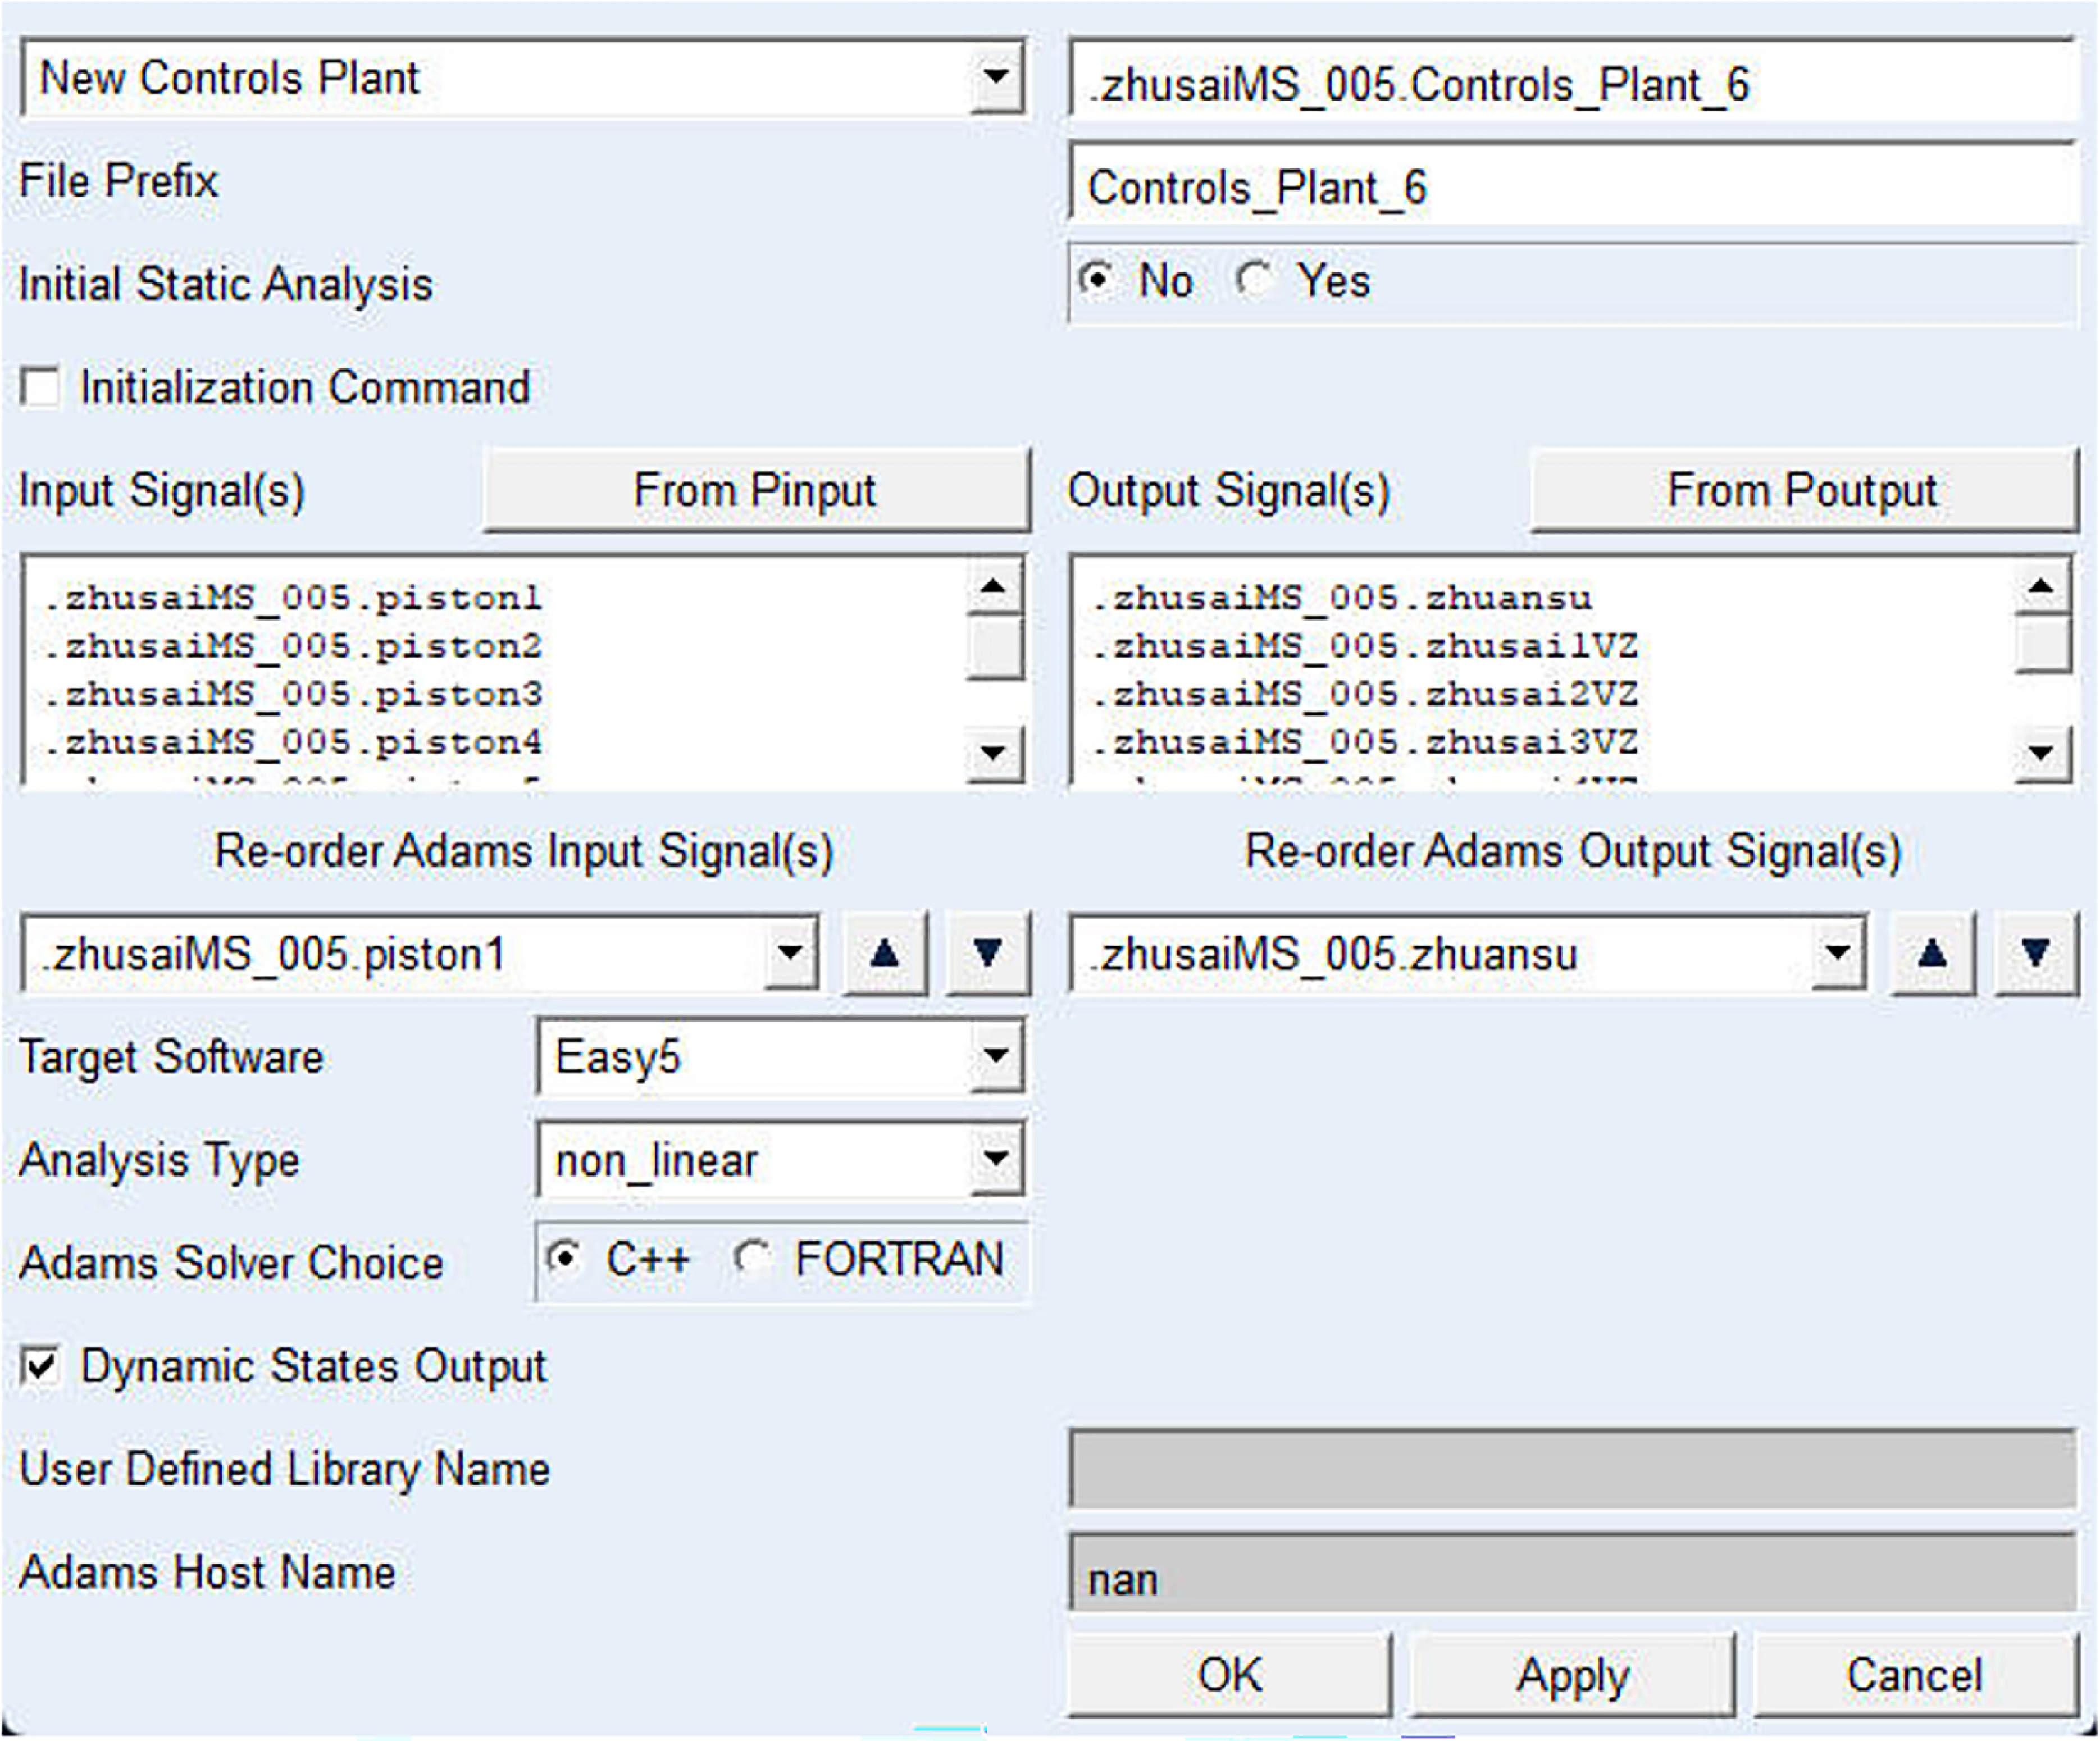Screen dimensions: 2100x1741
Task: Choose C++ Adams solver
Action: [565, 1258]
